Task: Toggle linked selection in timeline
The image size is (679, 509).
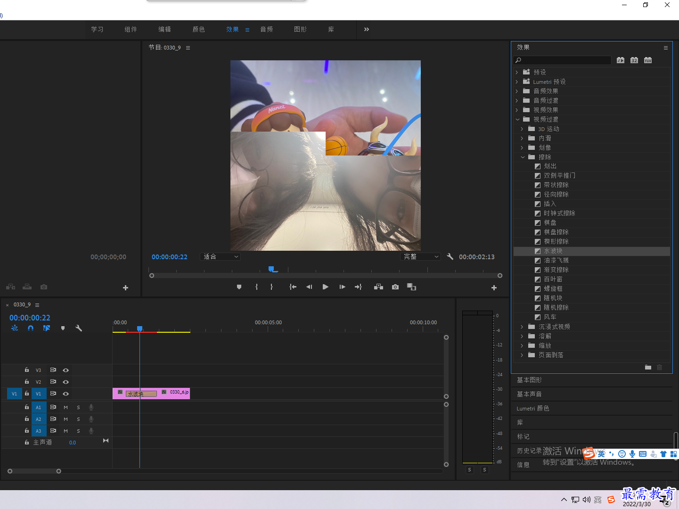Action: [x=46, y=328]
